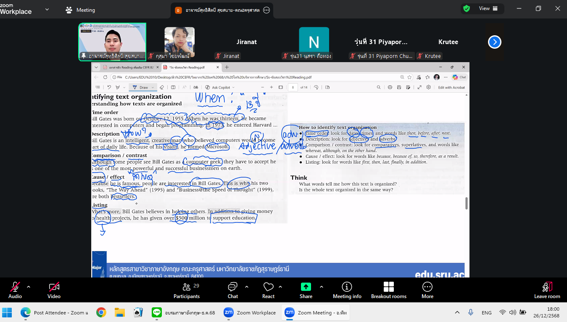This screenshot has width=567, height=322.
Task: Unmute microphone with the Audio button
Action: coord(15,291)
